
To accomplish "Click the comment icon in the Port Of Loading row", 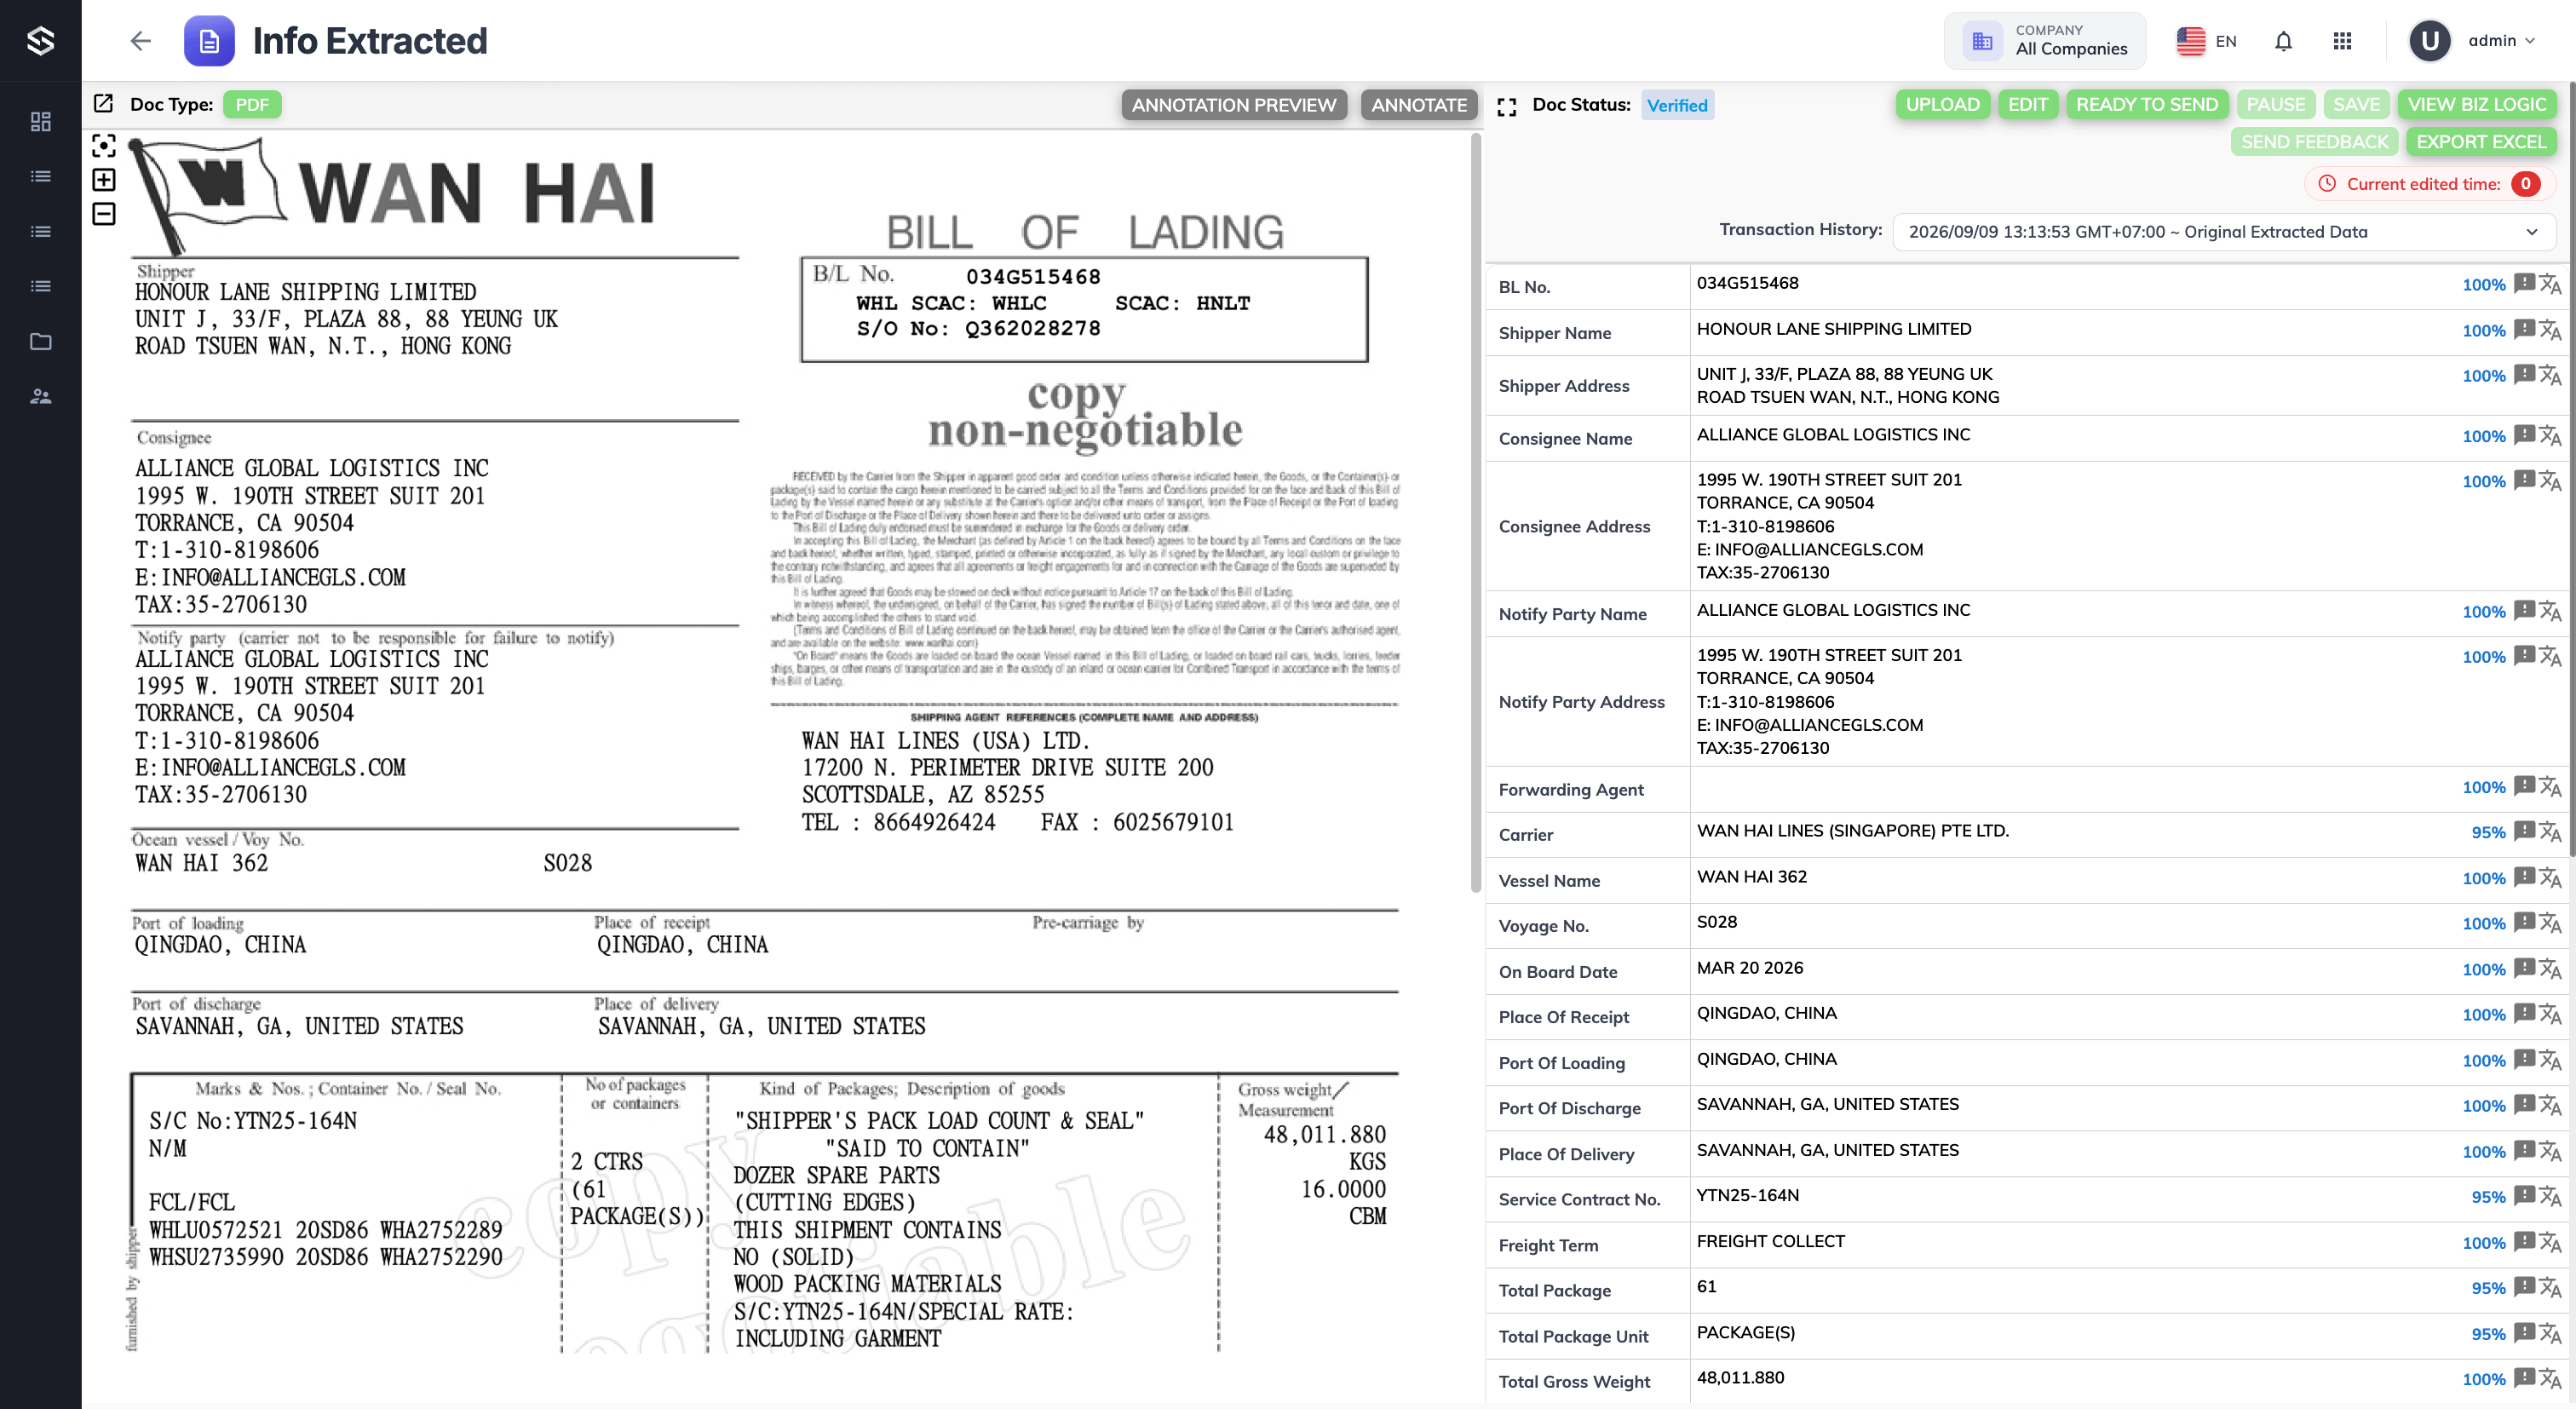I will (2524, 1060).
